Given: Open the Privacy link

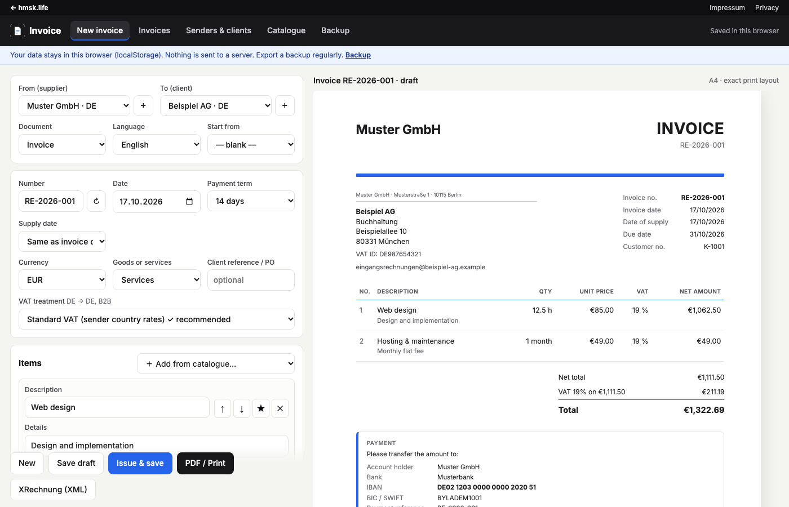Looking at the screenshot, I should click(x=767, y=8).
